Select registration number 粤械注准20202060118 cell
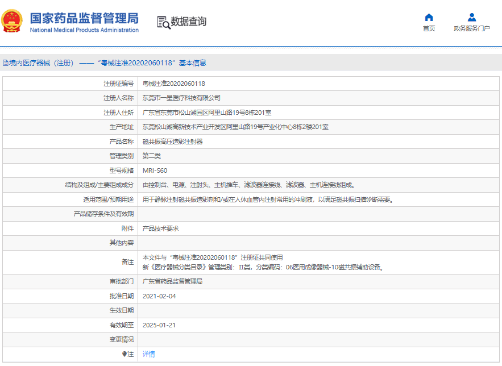 (x=174, y=84)
